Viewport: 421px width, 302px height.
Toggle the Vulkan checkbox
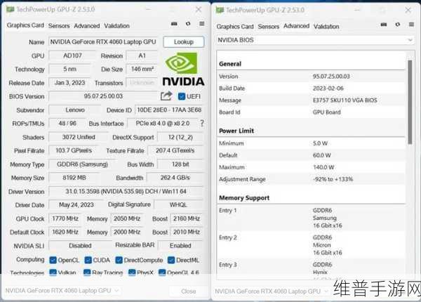pos(53,273)
